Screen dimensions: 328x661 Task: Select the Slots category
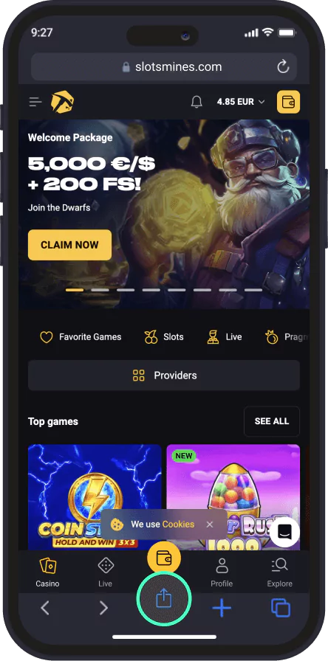164,337
